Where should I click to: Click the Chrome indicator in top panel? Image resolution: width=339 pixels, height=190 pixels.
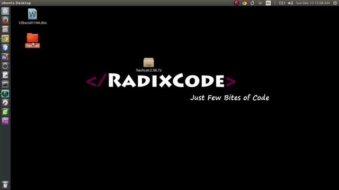(245, 3)
